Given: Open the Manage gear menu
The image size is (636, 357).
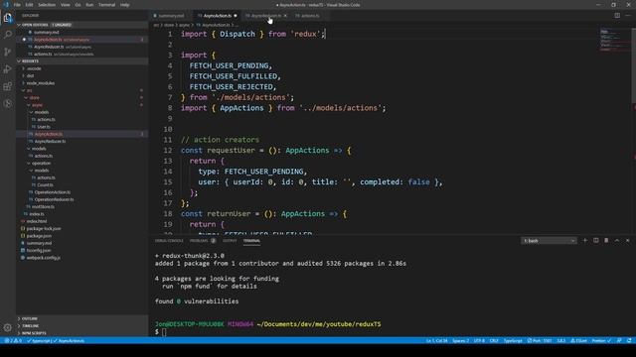Looking at the screenshot, I should [8, 327].
